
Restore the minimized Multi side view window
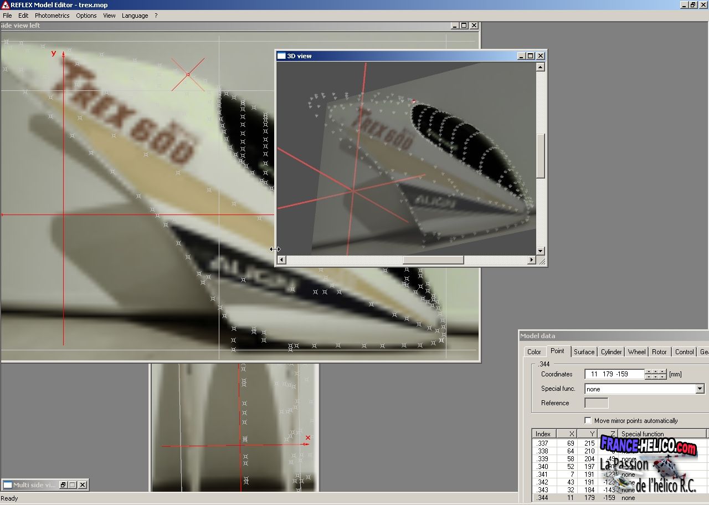[63, 485]
